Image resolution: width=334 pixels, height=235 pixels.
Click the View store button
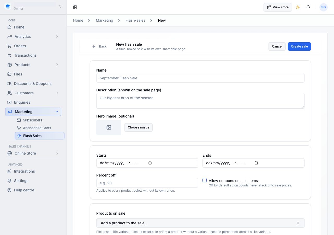(278, 7)
